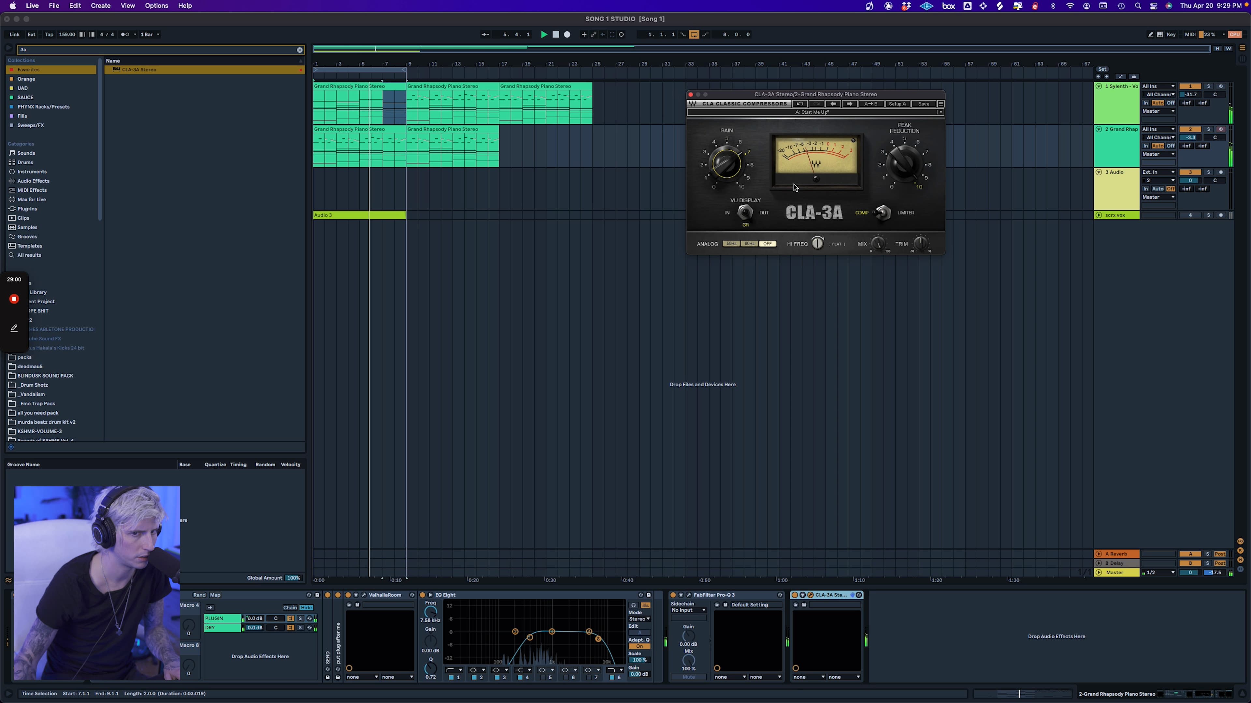Viewport: 1251px width, 703px height.
Task: Unfold the scrx vox track
Action: pyautogui.click(x=1099, y=215)
